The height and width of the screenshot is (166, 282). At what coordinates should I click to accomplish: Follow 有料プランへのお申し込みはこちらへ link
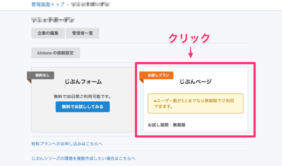click(67, 144)
